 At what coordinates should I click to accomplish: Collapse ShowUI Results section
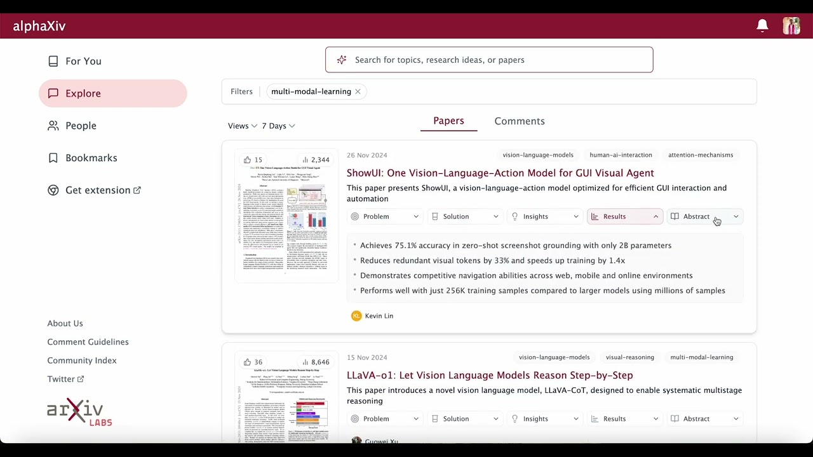(625, 216)
